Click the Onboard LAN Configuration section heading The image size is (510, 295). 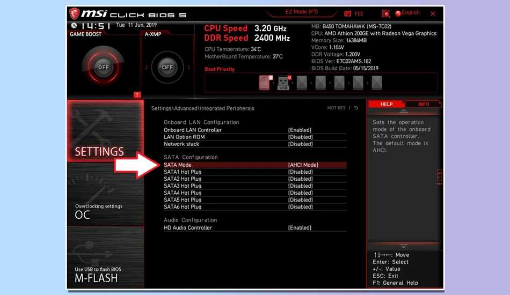click(x=201, y=122)
